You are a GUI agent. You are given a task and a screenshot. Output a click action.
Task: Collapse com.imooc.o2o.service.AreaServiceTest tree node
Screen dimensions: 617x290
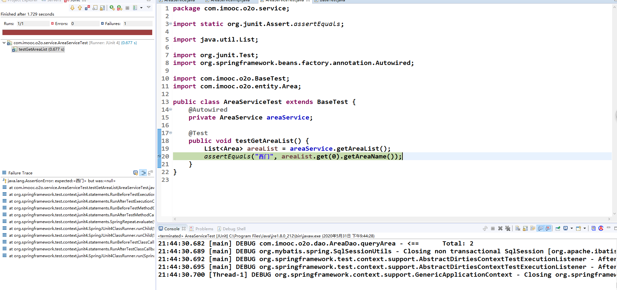point(4,43)
